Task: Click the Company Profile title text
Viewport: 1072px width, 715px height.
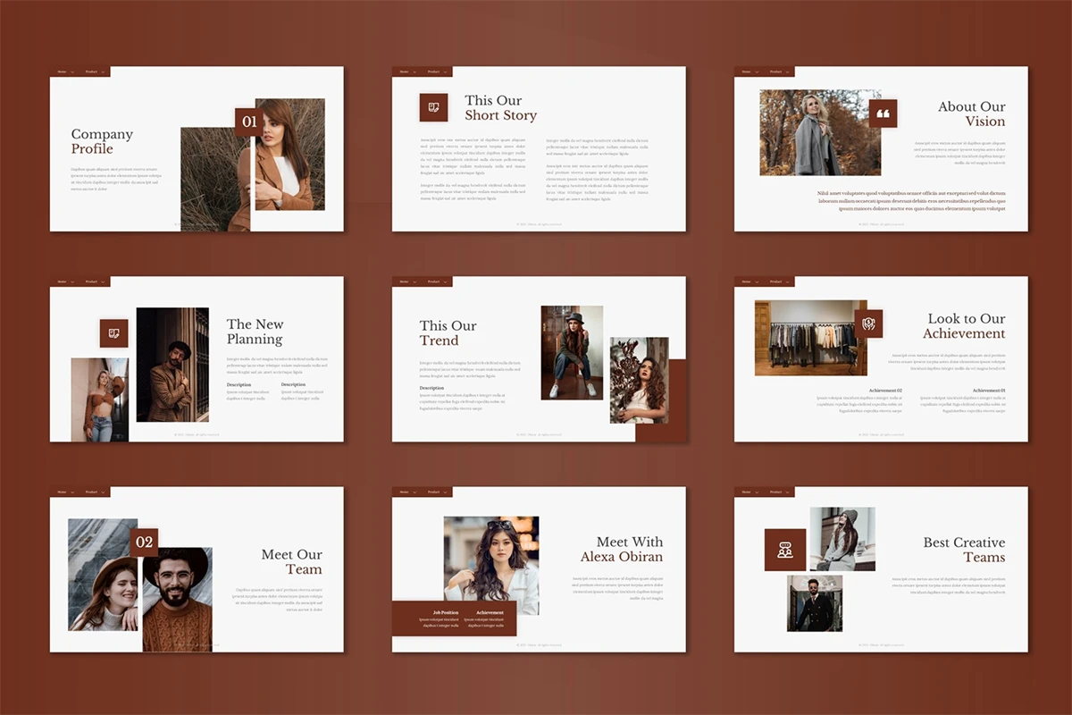Action: [102, 141]
